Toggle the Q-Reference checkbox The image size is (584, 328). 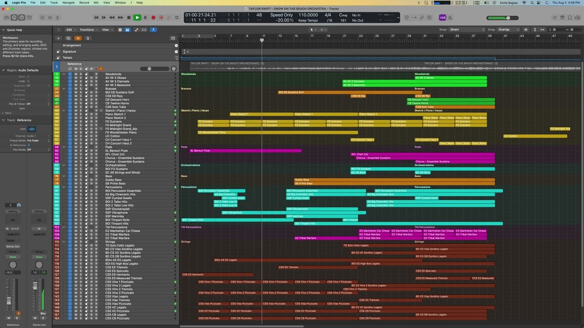tap(29, 145)
